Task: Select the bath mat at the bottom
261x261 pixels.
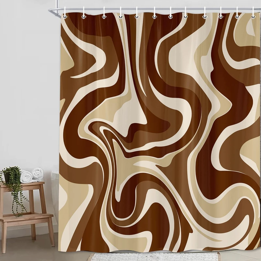Action: (170, 257)
